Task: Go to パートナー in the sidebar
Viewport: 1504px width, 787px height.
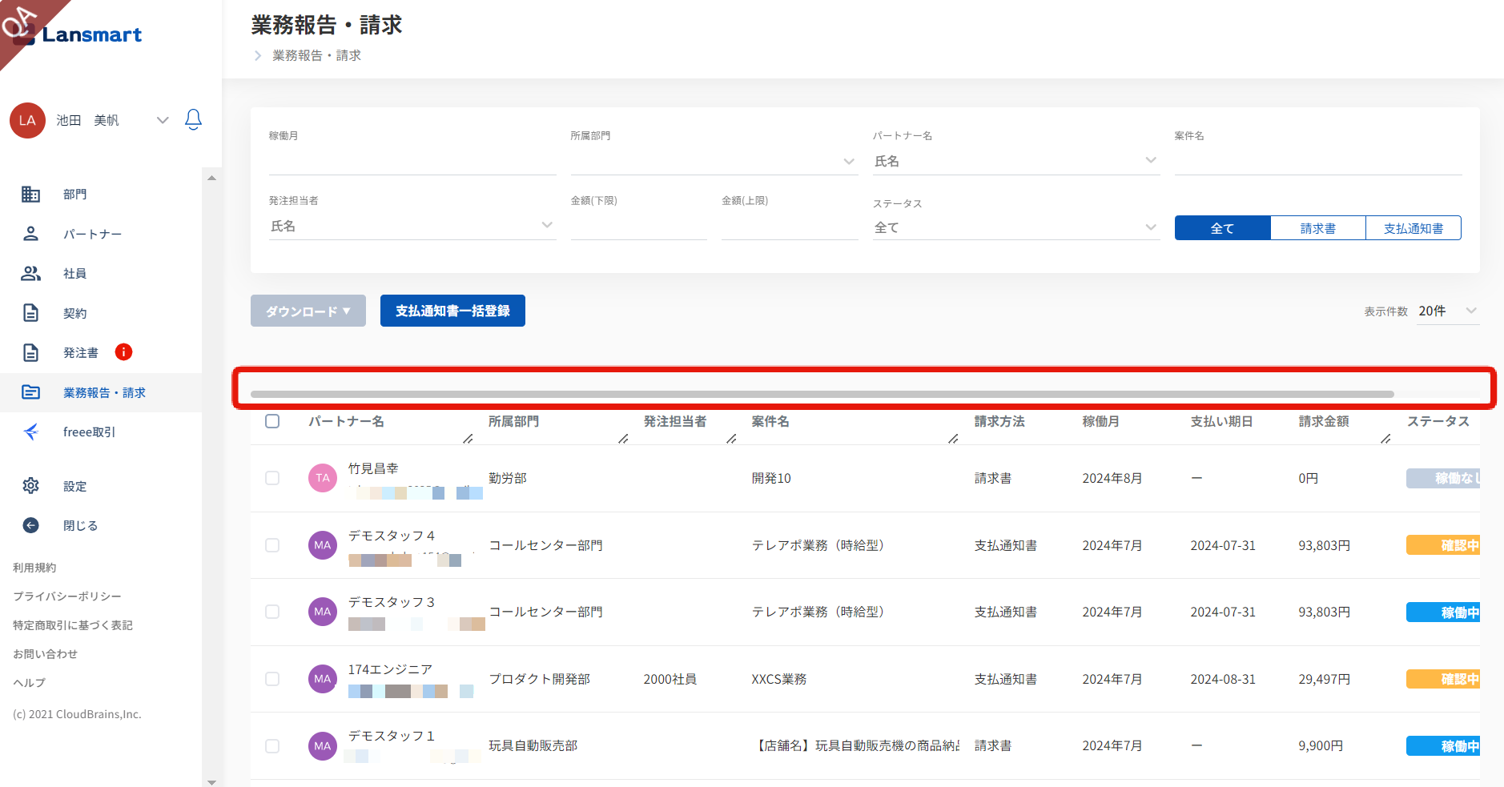Action: [x=93, y=234]
